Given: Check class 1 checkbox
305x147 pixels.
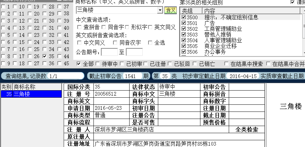Looking at the screenshot, I should click(3, 7).
